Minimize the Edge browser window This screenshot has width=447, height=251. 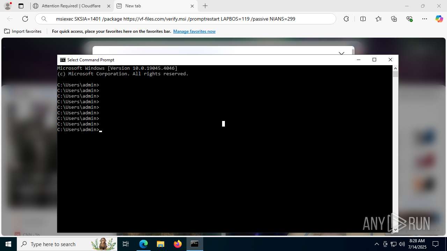click(x=407, y=6)
